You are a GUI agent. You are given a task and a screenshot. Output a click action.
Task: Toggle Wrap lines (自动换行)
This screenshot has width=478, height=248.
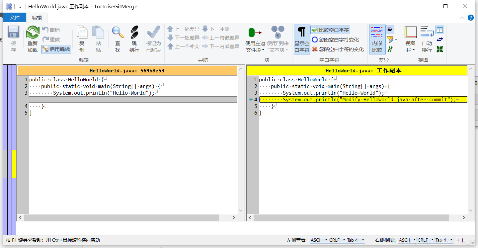pyautogui.click(x=427, y=39)
